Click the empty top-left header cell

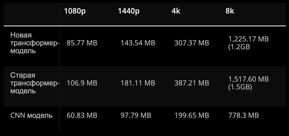[32, 14]
